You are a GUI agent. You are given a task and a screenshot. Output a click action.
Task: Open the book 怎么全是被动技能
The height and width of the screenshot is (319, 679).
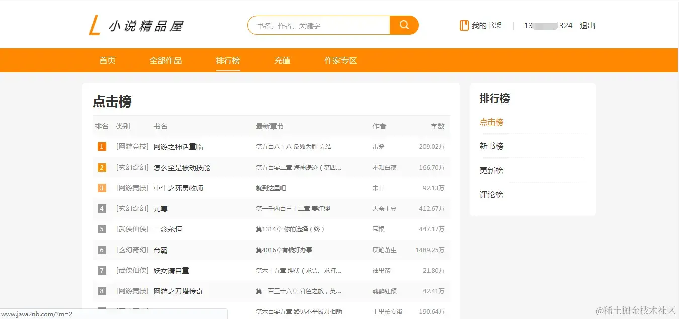pyautogui.click(x=182, y=168)
